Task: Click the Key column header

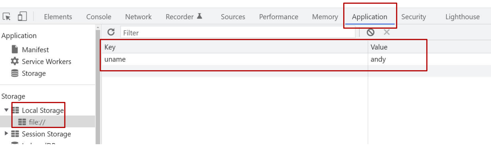Action: coord(110,47)
